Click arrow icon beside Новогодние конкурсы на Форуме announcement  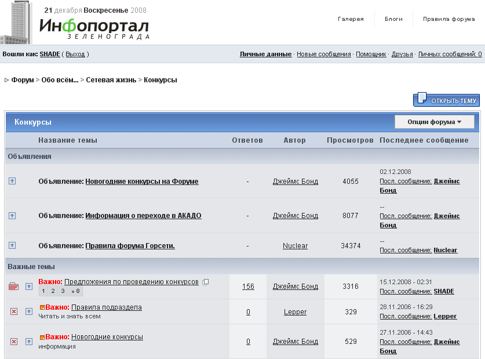click(x=12, y=181)
